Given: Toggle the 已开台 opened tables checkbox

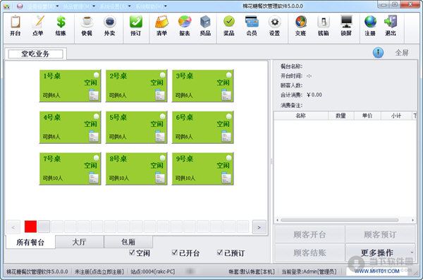Looking at the screenshot, I should point(175,252).
